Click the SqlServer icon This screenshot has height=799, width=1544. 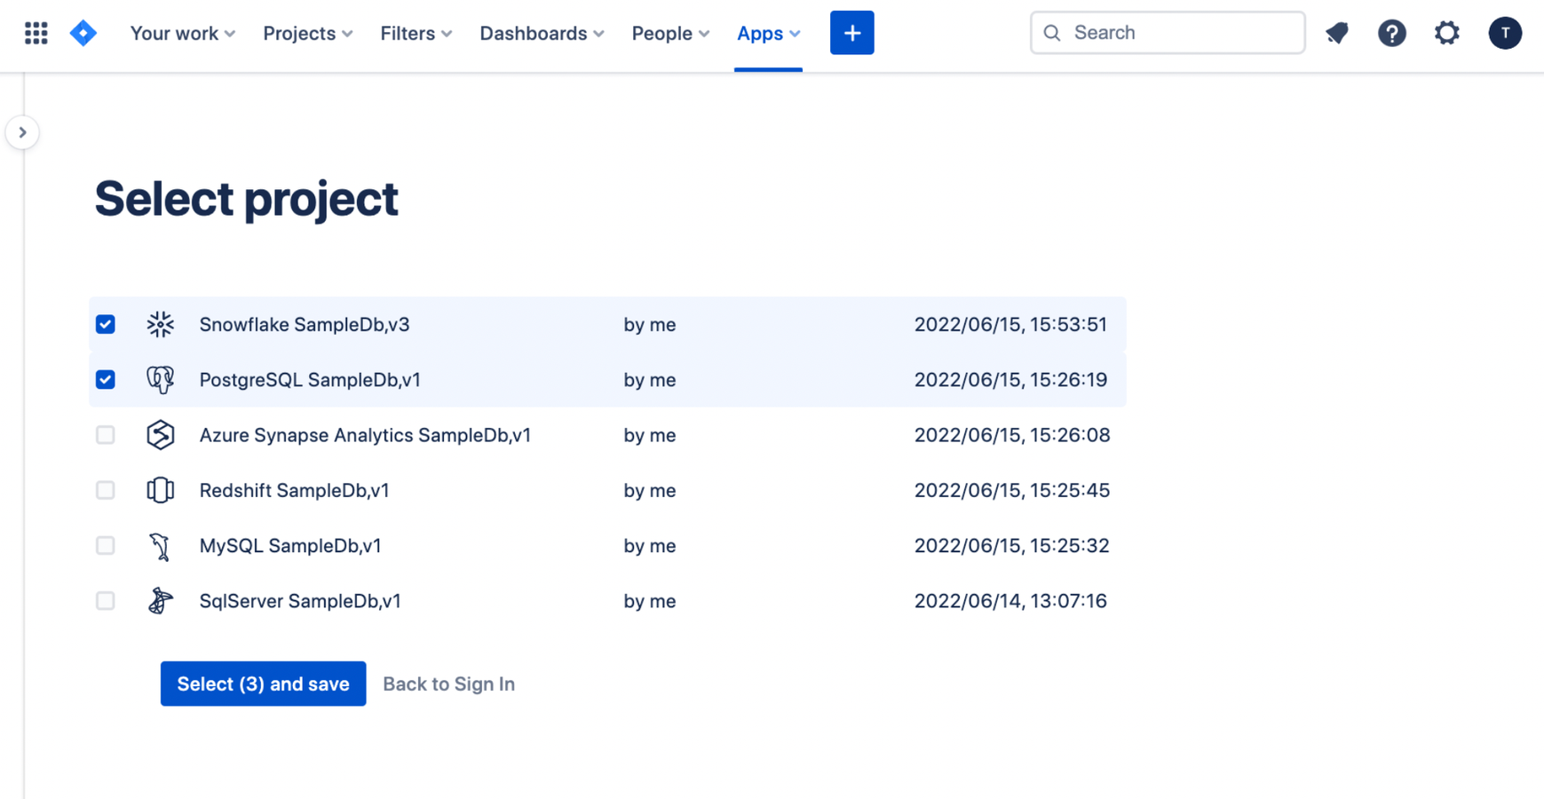161,601
